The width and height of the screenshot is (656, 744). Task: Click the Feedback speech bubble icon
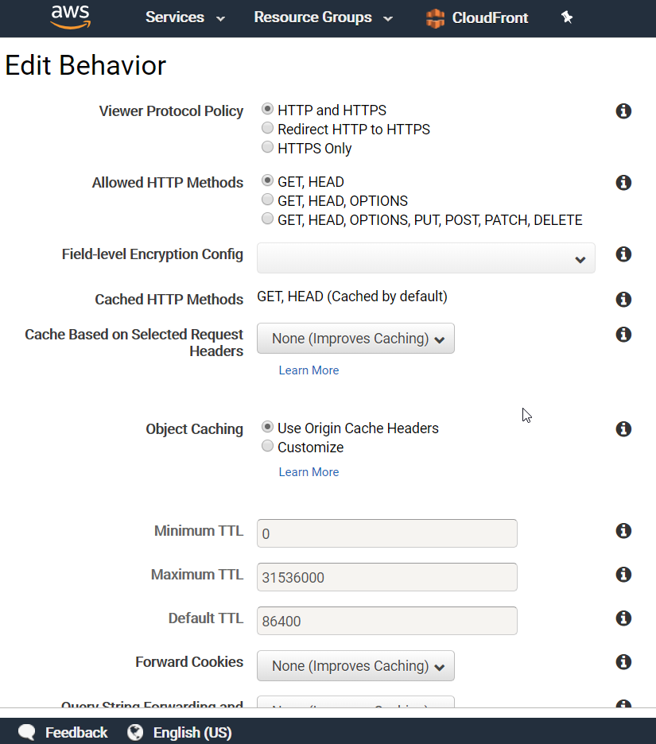[27, 732]
